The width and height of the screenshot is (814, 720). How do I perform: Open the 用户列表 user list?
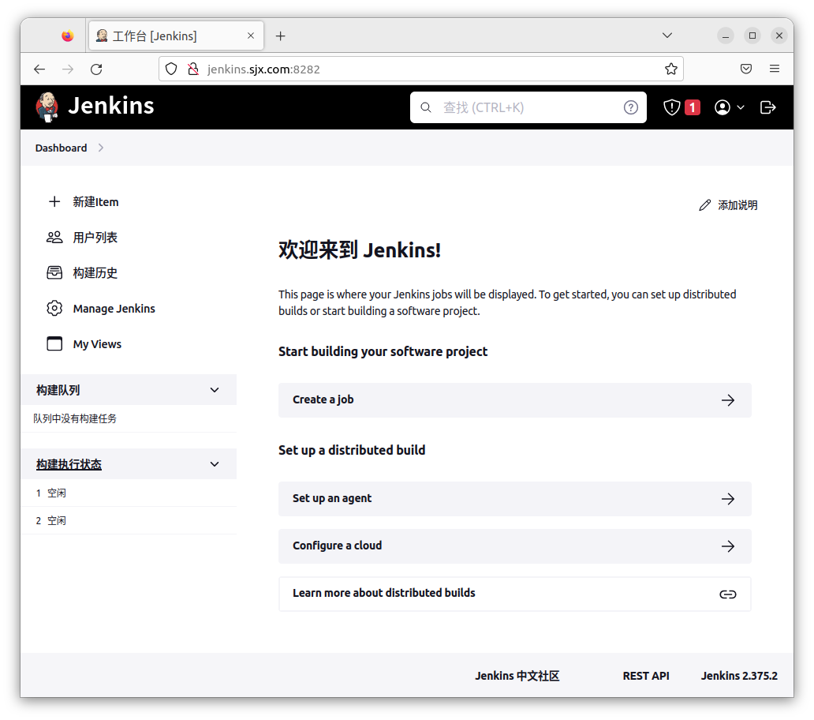point(95,237)
